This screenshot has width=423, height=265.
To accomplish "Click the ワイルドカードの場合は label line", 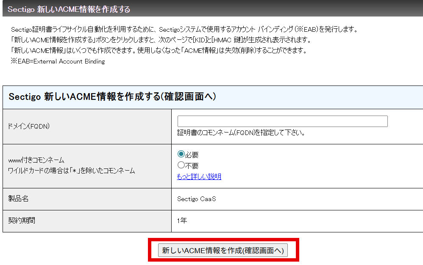I will point(72,171).
